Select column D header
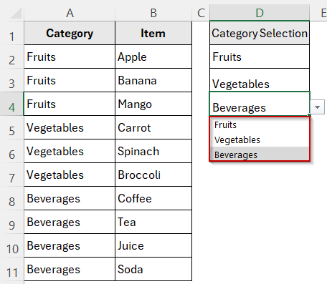 click(260, 13)
